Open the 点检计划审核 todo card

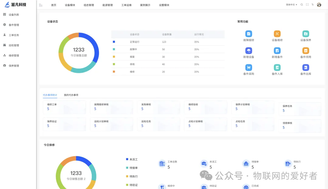click(206, 124)
